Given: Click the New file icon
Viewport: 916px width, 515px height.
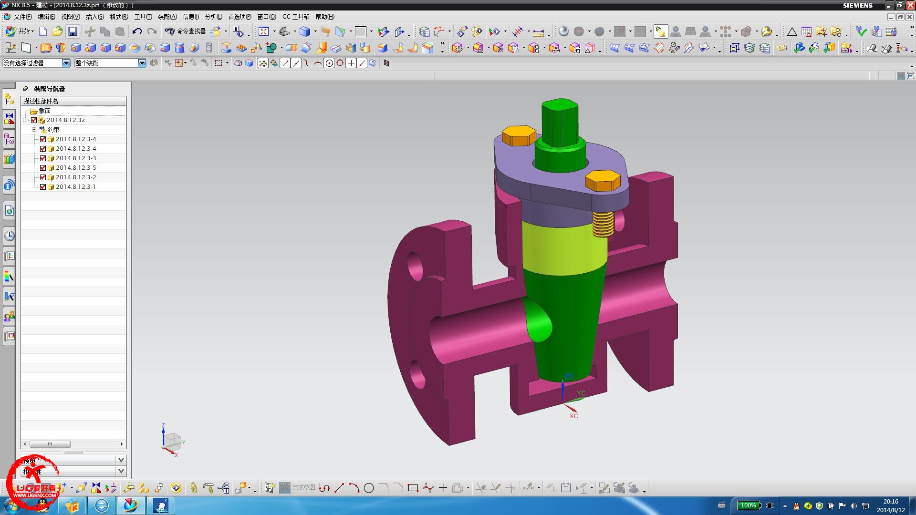Looking at the screenshot, I should (x=43, y=31).
